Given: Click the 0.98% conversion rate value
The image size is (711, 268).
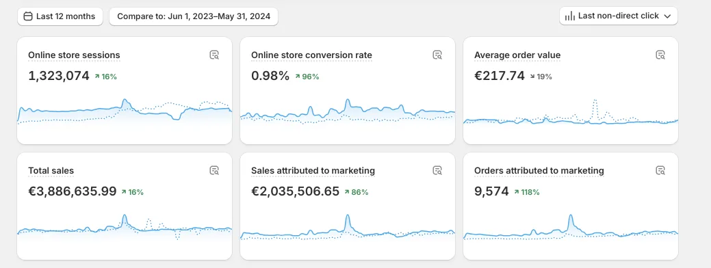Looking at the screenshot, I should point(270,76).
